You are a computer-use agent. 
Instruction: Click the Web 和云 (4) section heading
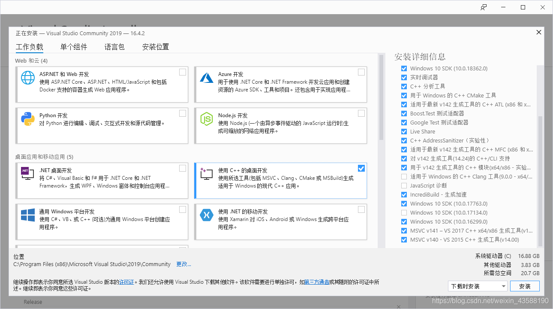click(31, 61)
